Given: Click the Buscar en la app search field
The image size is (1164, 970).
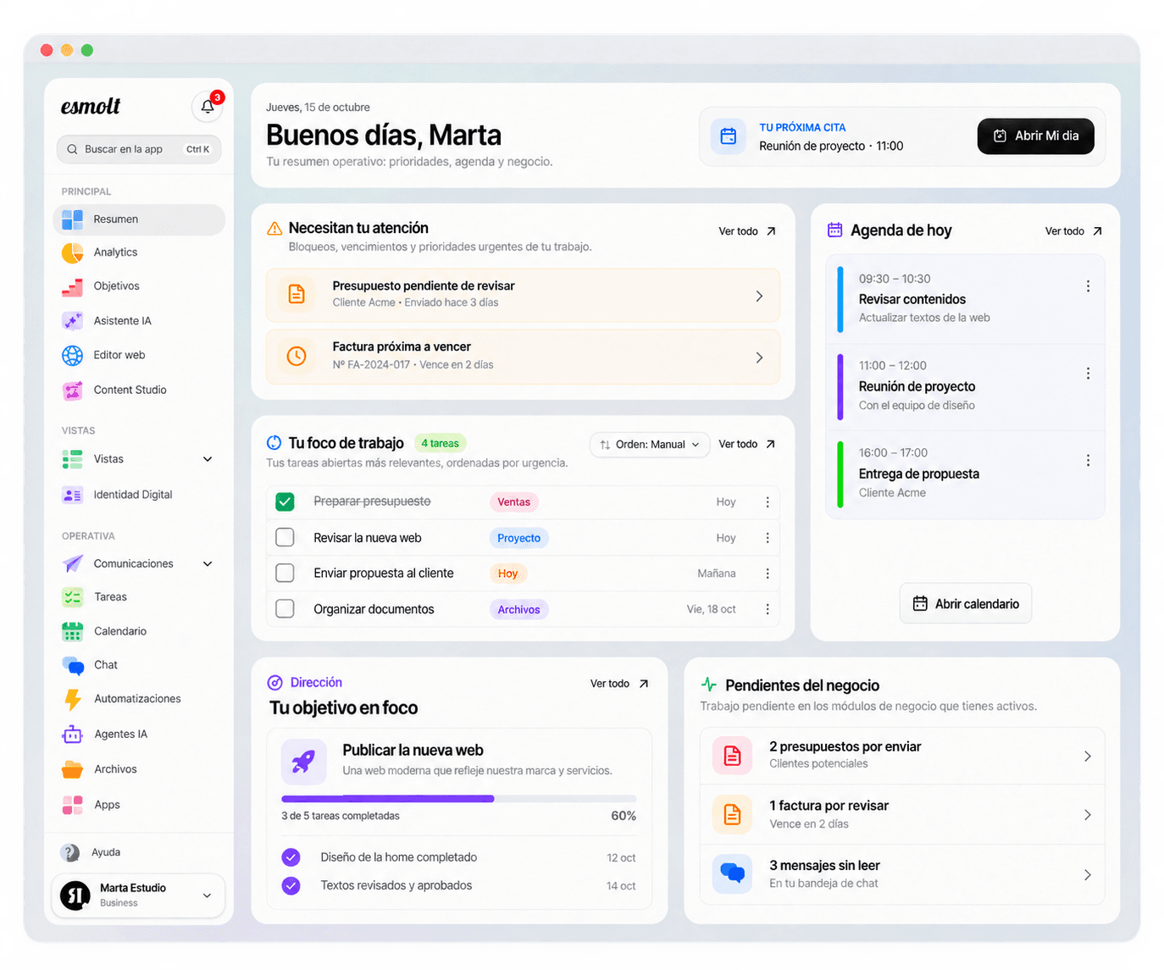Looking at the screenshot, I should click(x=139, y=149).
